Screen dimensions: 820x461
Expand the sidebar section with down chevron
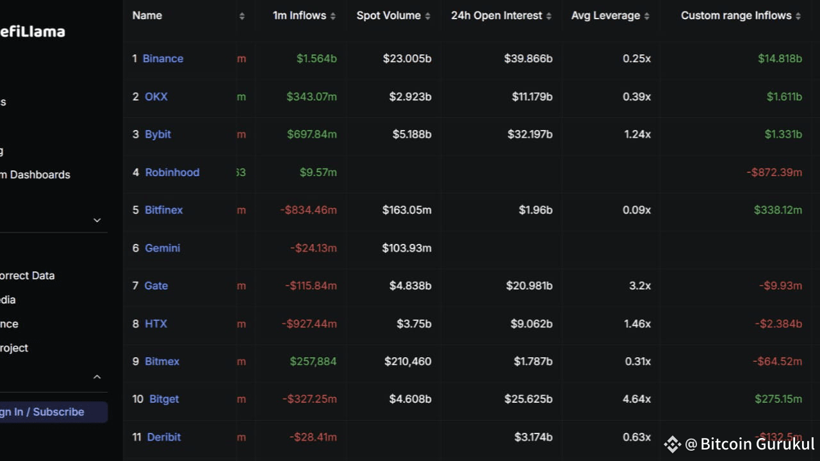(x=97, y=220)
